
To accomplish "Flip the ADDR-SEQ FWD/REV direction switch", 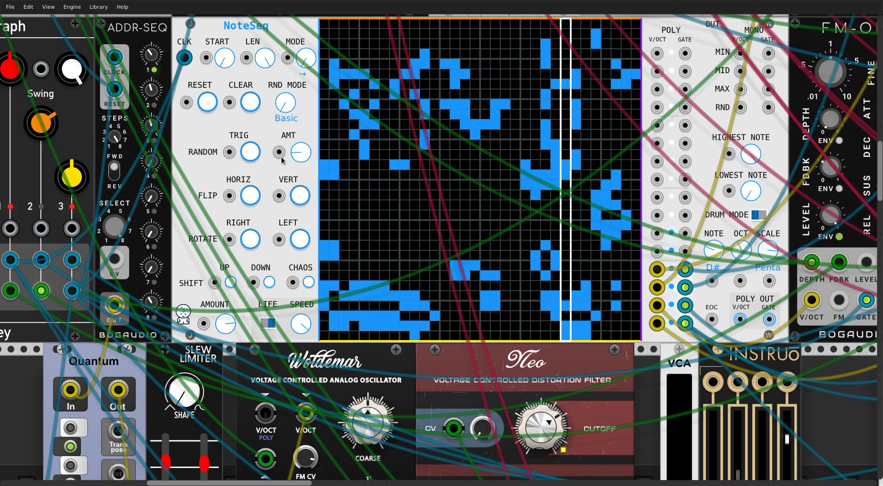I will [x=114, y=171].
